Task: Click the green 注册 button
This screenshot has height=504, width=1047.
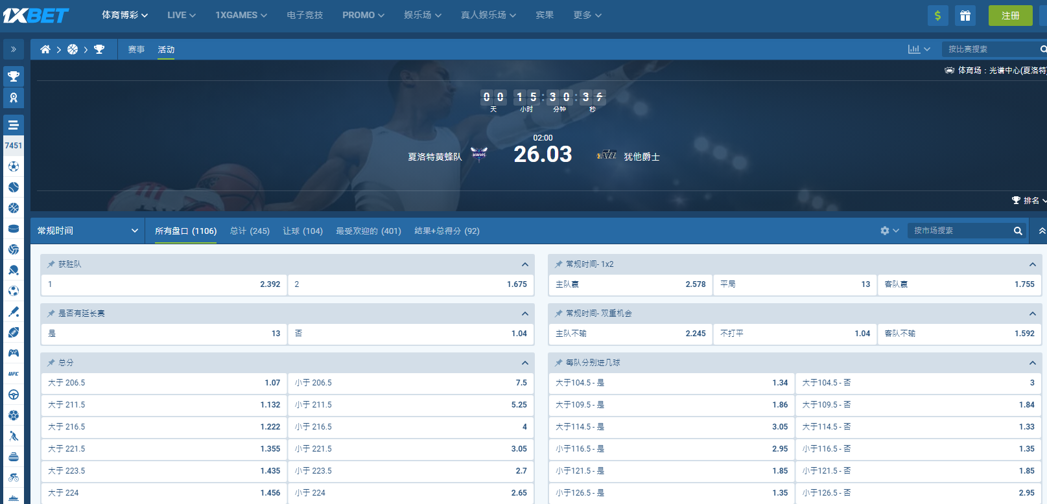Action: tap(1010, 16)
